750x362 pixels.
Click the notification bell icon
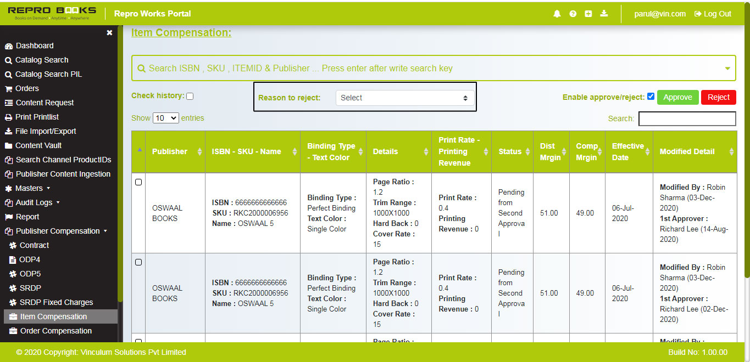557,14
